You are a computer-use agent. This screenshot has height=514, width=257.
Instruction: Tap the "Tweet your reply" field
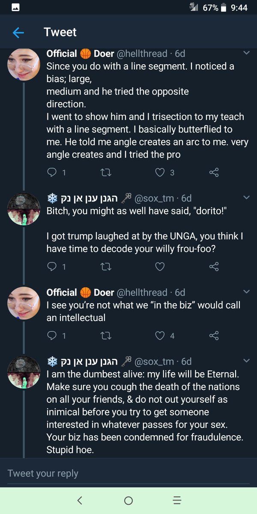point(128,473)
